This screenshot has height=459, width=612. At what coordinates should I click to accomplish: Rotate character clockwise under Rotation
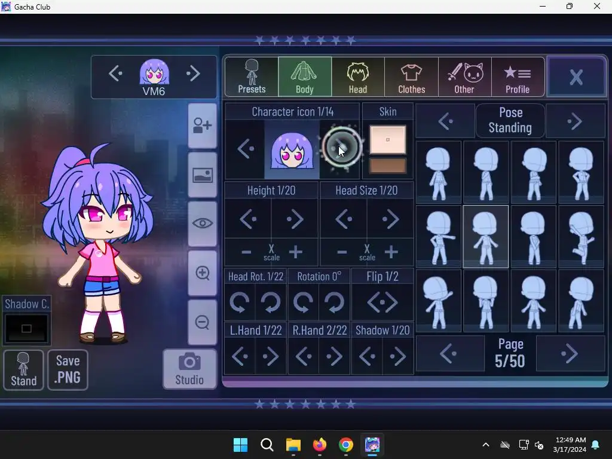(334, 302)
